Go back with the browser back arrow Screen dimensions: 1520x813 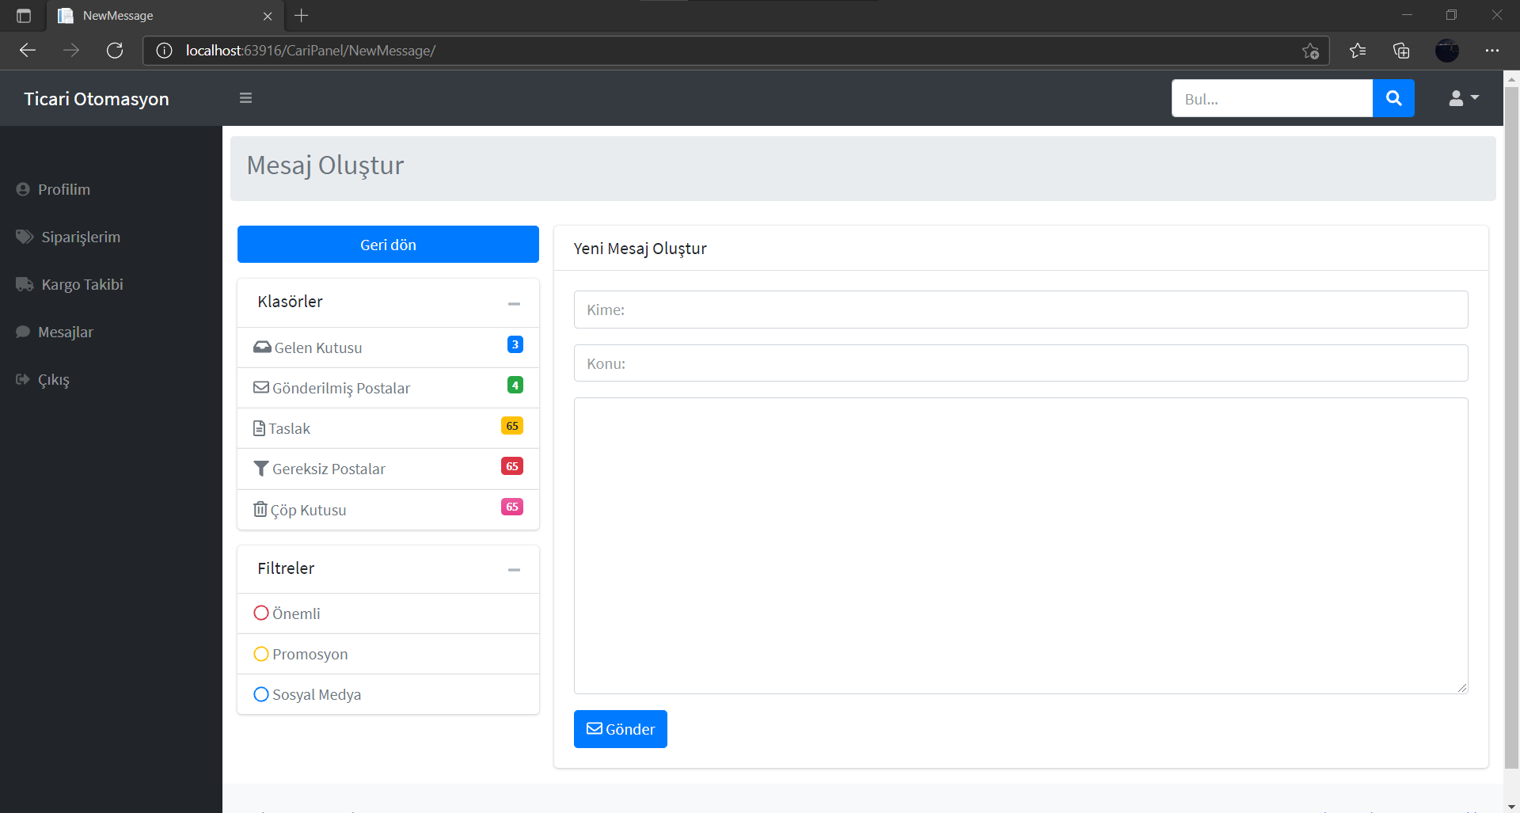pyautogui.click(x=28, y=51)
